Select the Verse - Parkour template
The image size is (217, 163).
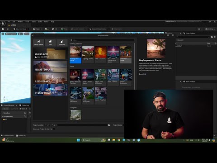[113, 77]
